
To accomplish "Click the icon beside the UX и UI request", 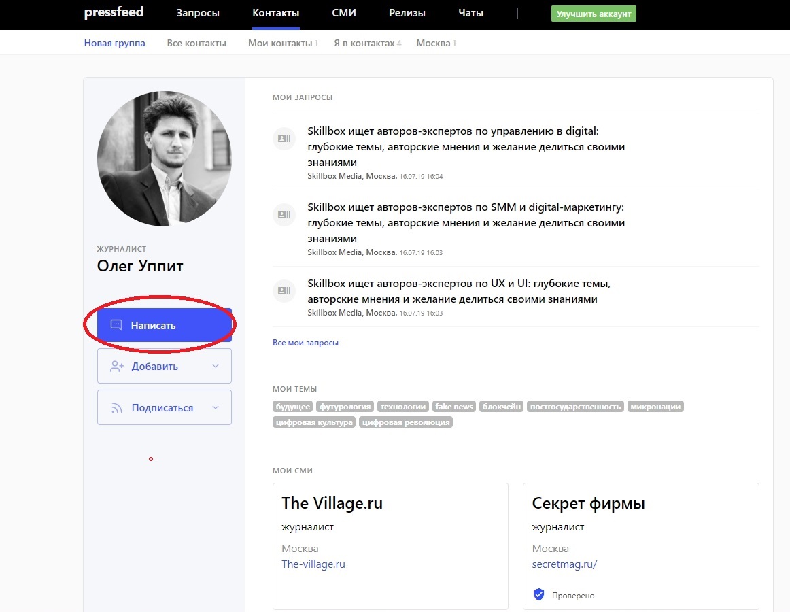I will (284, 291).
